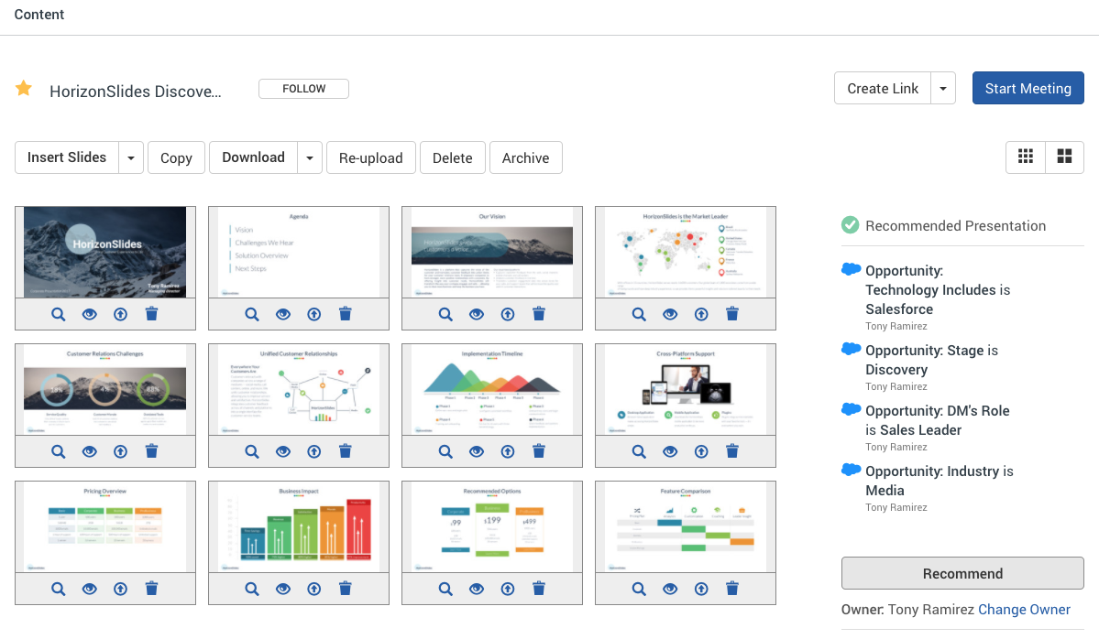
Task: Click the Re-upload button
Action: click(371, 157)
